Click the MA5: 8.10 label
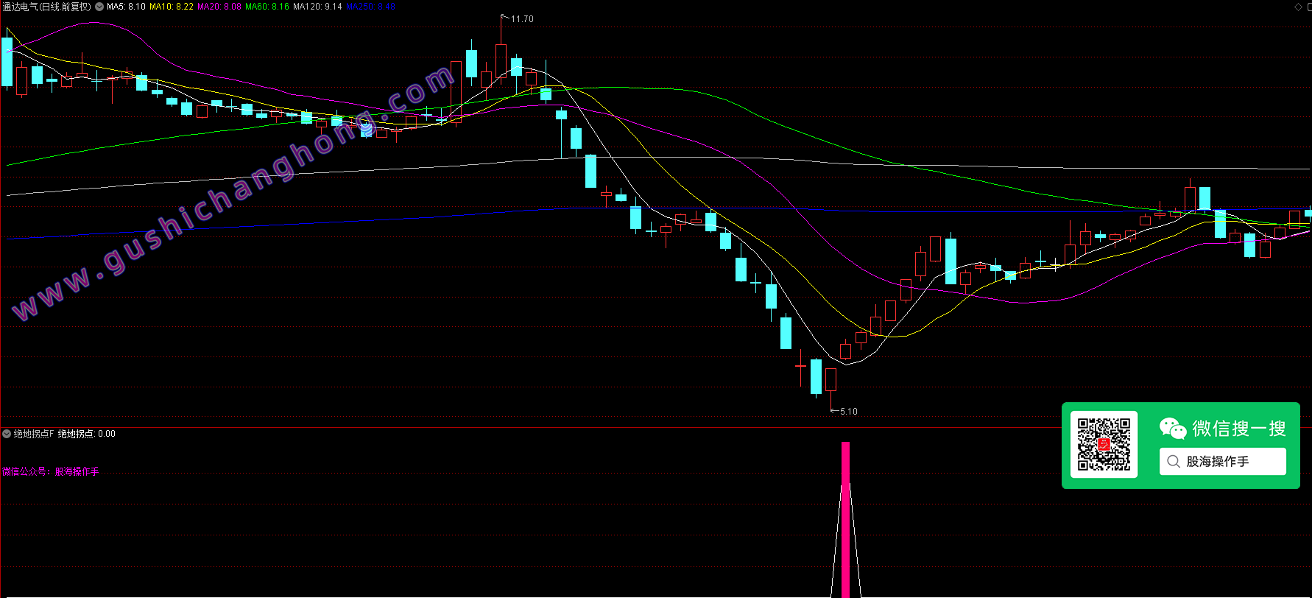Viewport: 1312px width, 598px height. [126, 7]
